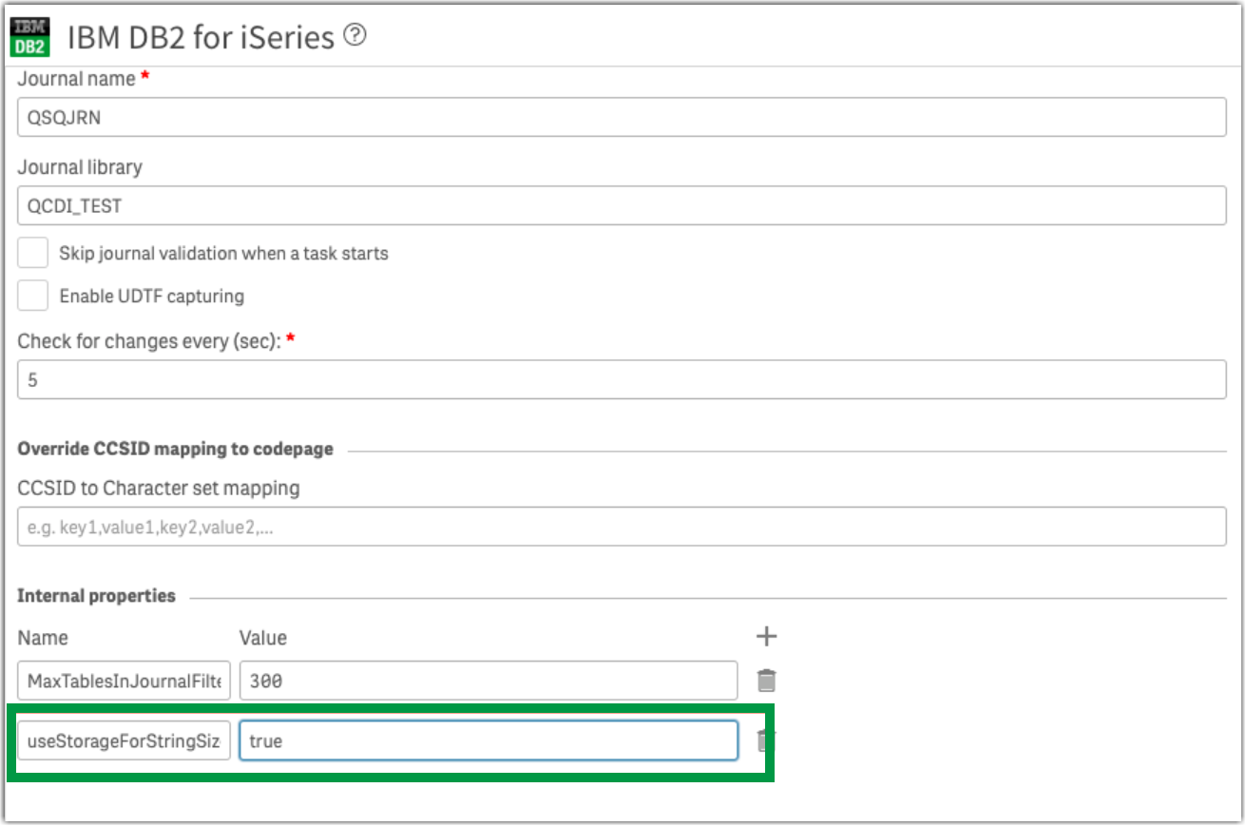The width and height of the screenshot is (1246, 826).
Task: Select the useStorageForStringSize name field
Action: 123,740
